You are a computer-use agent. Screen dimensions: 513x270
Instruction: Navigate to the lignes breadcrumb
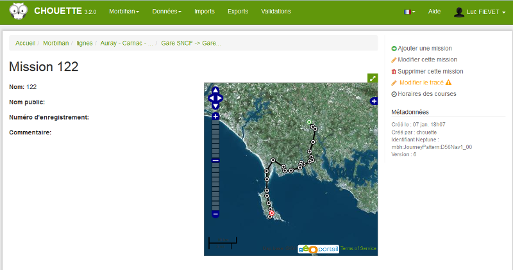84,43
